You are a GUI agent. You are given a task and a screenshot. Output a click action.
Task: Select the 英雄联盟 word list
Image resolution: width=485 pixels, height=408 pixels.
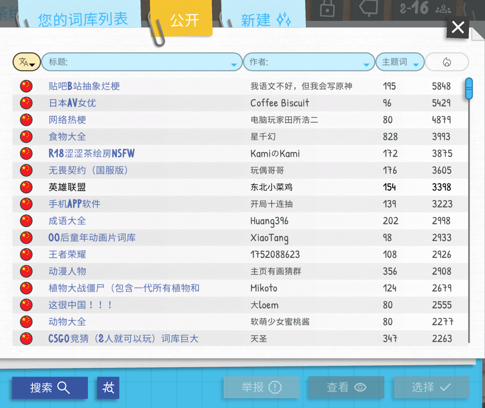(240, 187)
